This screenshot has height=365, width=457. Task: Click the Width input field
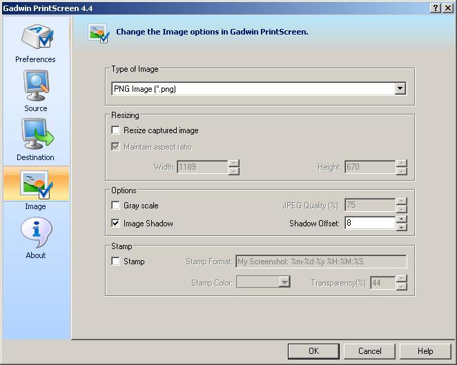[202, 167]
